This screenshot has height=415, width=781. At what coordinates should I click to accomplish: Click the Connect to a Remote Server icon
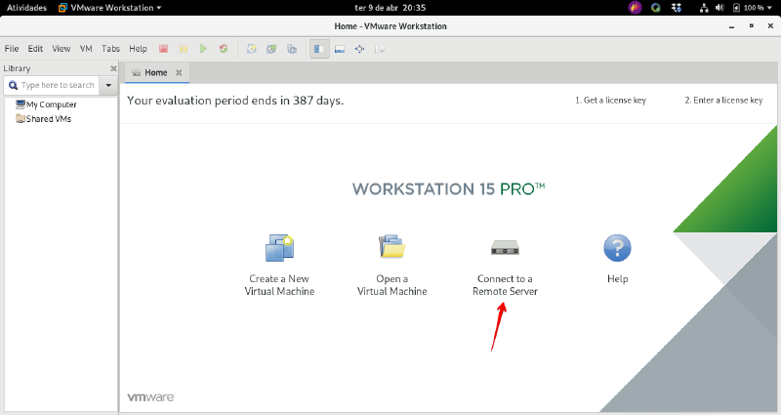(505, 248)
